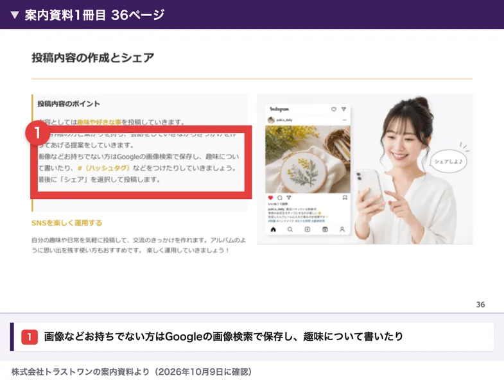Image resolution: width=504 pixels, height=385 pixels.
Task: Click the heart icon in Instagram header
Action: (334, 110)
